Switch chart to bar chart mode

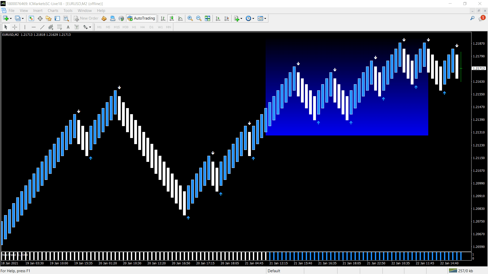point(163,18)
